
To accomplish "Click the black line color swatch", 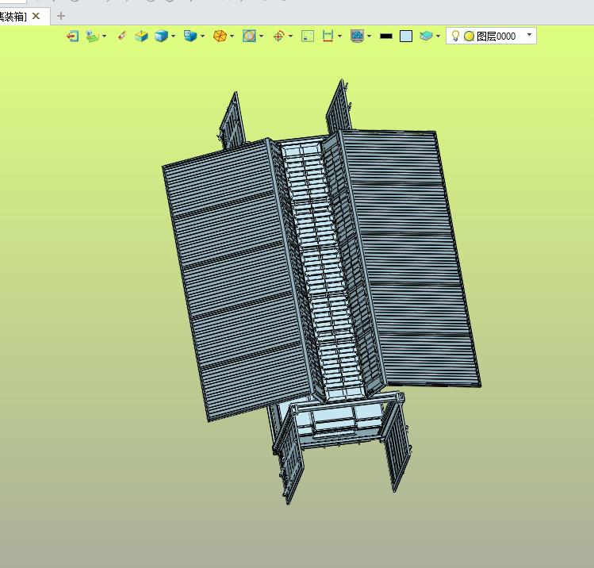I will point(386,36).
